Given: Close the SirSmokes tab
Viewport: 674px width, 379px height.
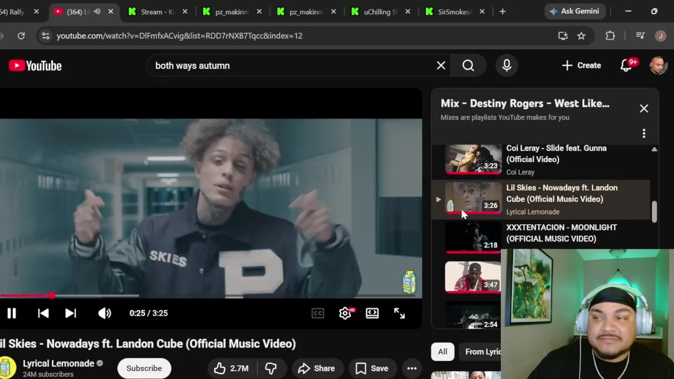Looking at the screenshot, I should coord(482,12).
